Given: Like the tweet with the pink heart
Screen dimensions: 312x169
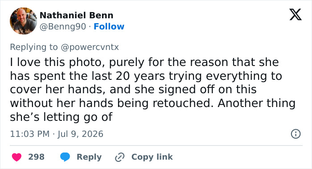Looking at the screenshot, I should click(x=16, y=157).
